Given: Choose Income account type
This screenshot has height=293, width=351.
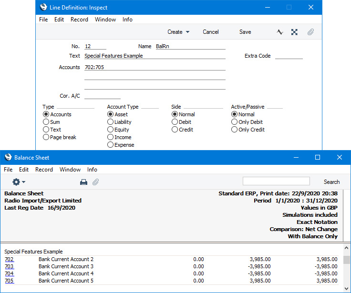Looking at the screenshot, I should tap(110, 137).
